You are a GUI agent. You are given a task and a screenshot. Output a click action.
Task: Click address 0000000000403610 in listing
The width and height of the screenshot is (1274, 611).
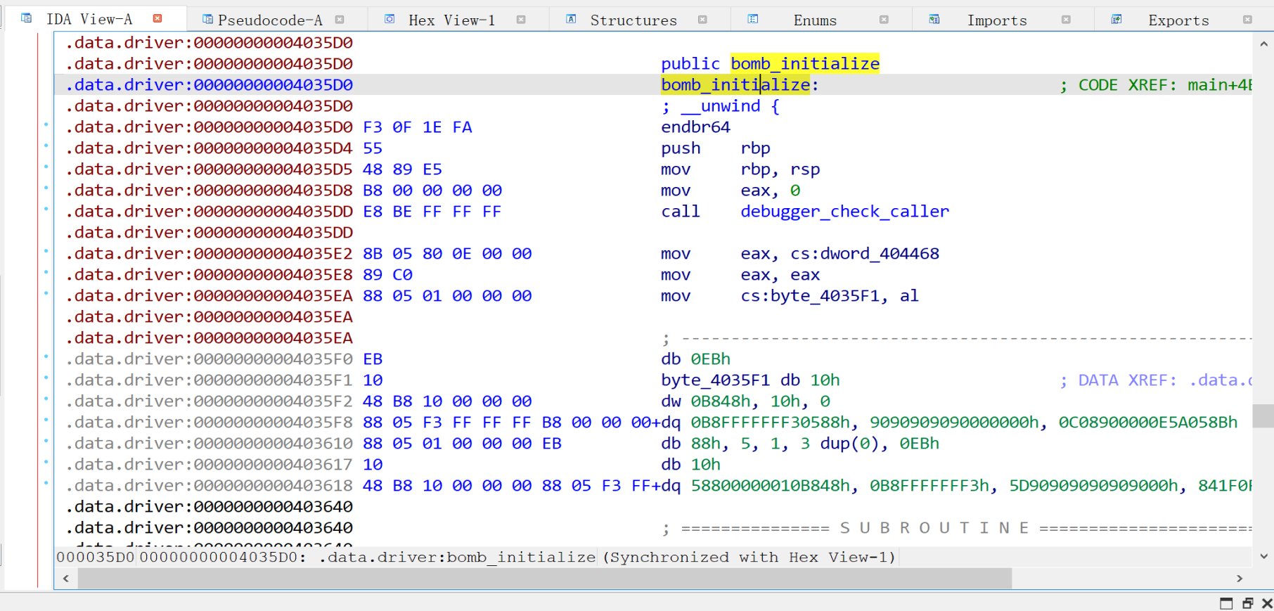point(273,444)
